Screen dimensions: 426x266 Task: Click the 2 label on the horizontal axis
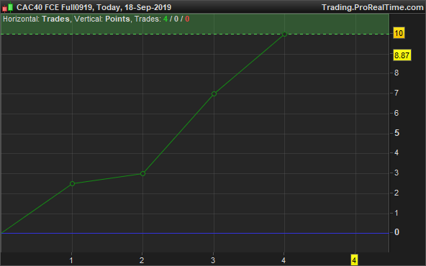pos(142,260)
